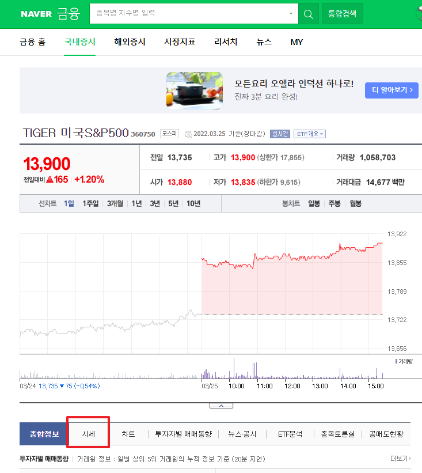422x473 pixels.
Task: Click the 금융 logo text
Action: tap(69, 14)
